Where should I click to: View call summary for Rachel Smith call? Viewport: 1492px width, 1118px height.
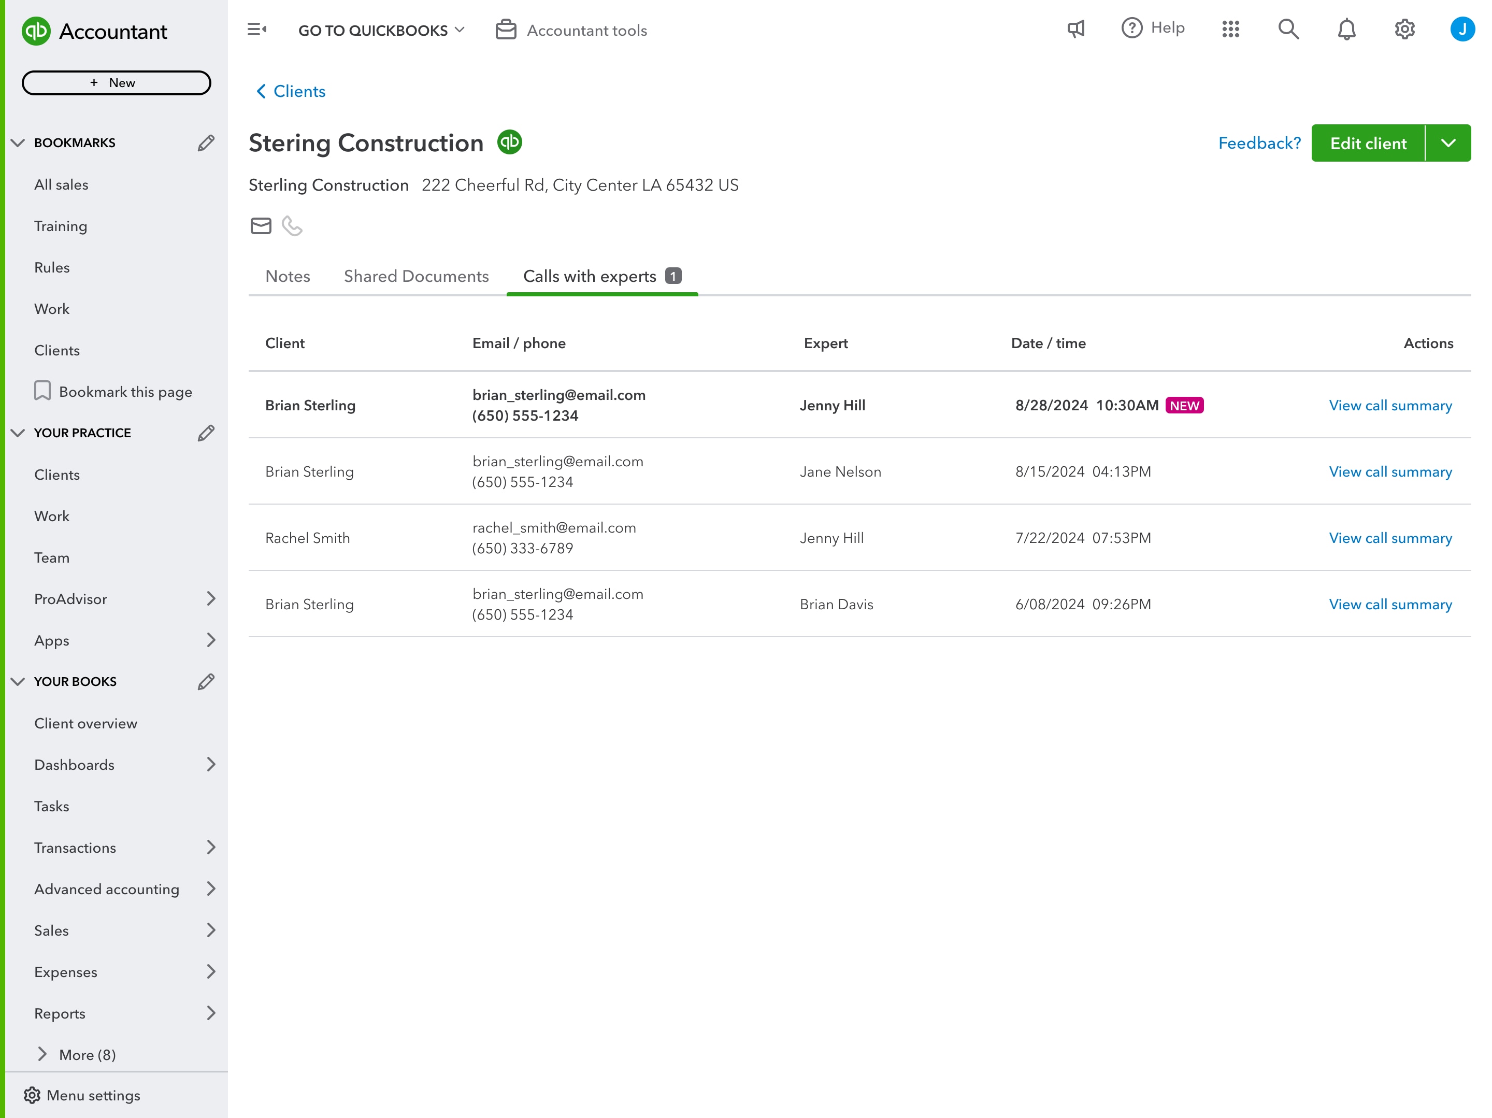click(1390, 538)
